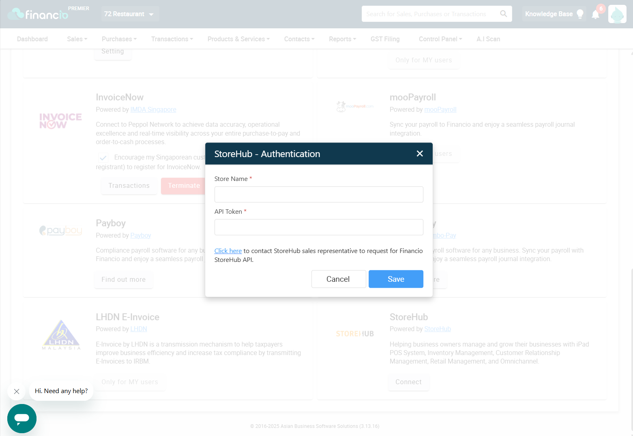Open the mooPayroll link
Screen dimensions: 633x436
pos(440,110)
